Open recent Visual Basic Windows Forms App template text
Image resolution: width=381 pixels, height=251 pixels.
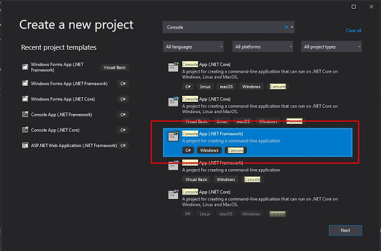point(57,67)
